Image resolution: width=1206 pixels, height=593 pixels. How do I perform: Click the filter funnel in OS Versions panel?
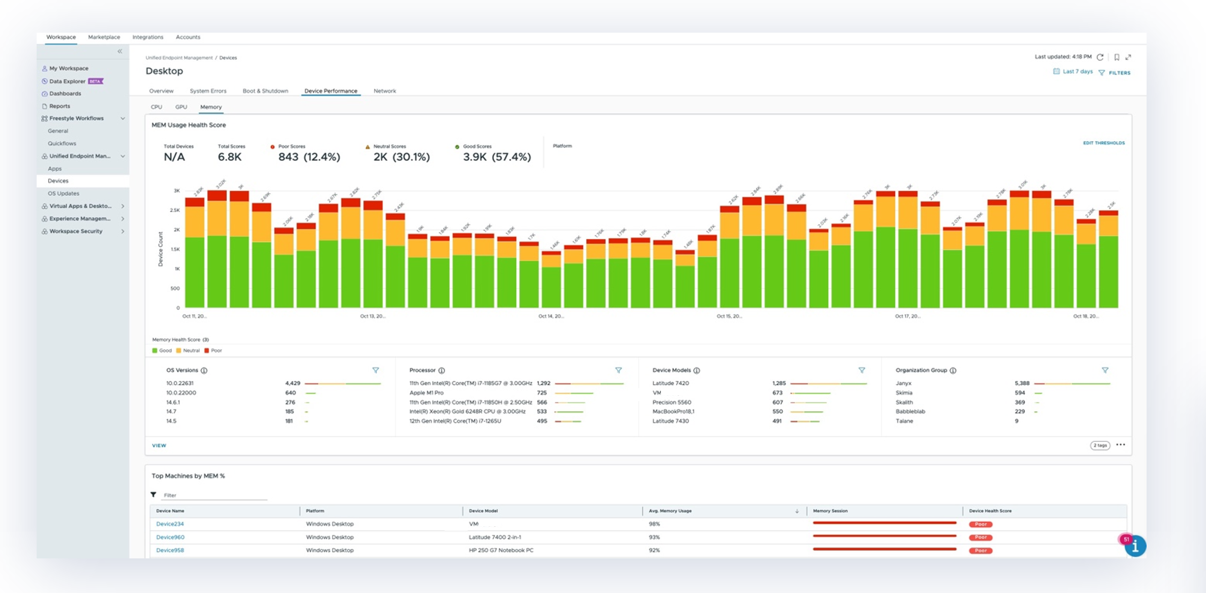[x=377, y=370]
